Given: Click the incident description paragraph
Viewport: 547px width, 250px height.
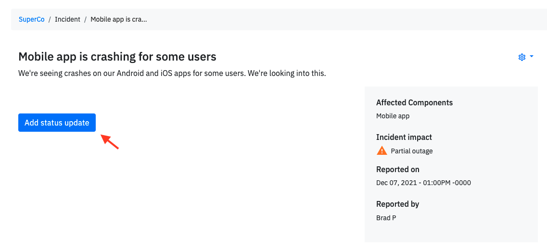Looking at the screenshot, I should [x=172, y=74].
